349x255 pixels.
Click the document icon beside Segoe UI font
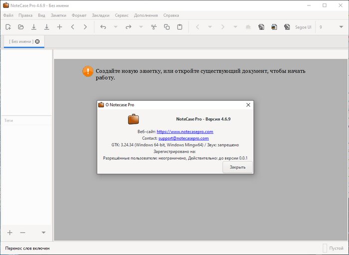287,27
